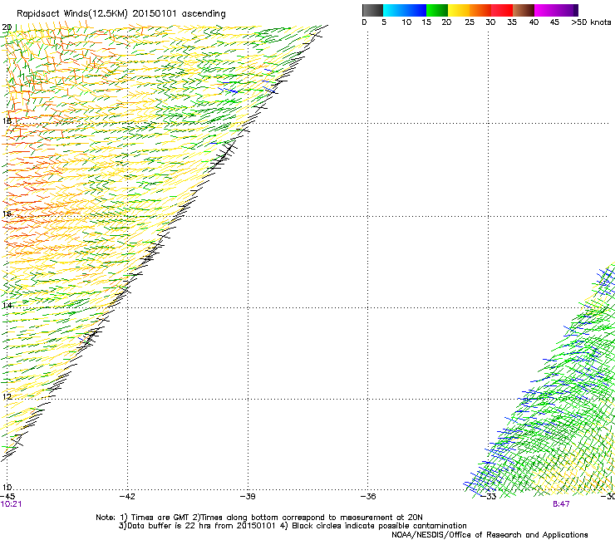This screenshot has height=540, width=615.
Task: Click longitude label -39 on bottom axis
Action: [x=248, y=497]
